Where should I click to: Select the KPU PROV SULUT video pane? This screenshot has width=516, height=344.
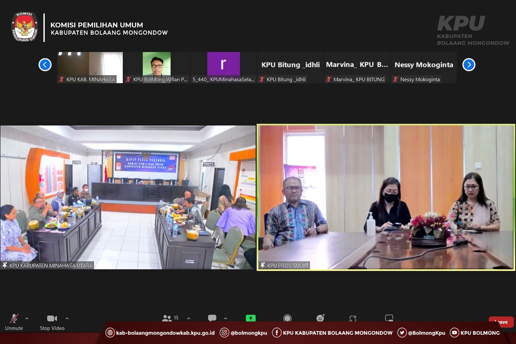pyautogui.click(x=386, y=197)
